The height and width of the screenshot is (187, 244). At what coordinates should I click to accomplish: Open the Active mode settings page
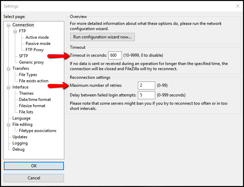(37, 37)
